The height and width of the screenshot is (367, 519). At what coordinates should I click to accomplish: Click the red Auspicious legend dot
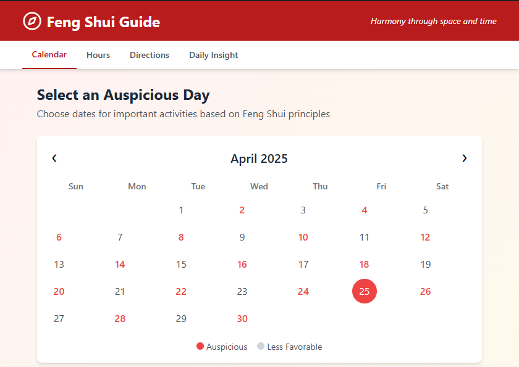pos(200,346)
